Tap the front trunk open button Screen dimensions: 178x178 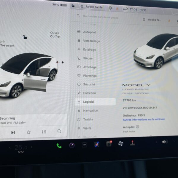7,44
